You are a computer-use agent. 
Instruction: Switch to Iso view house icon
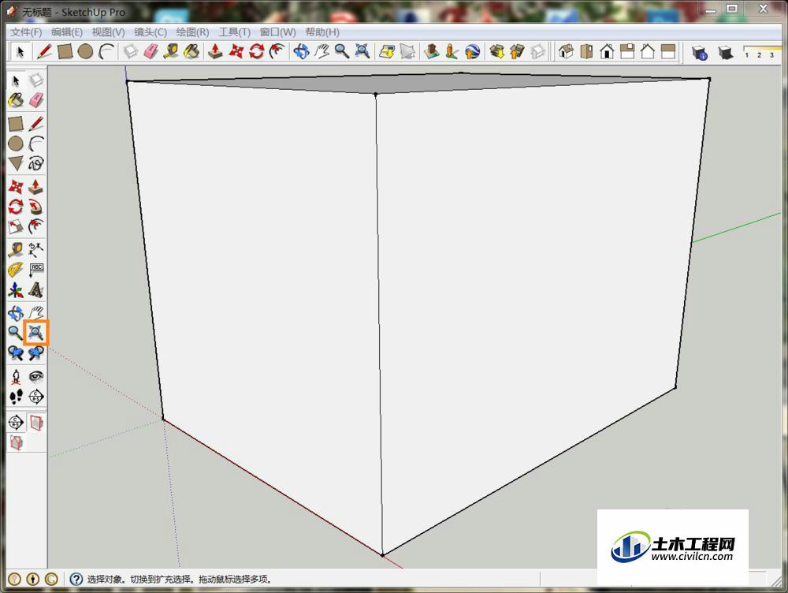(566, 51)
